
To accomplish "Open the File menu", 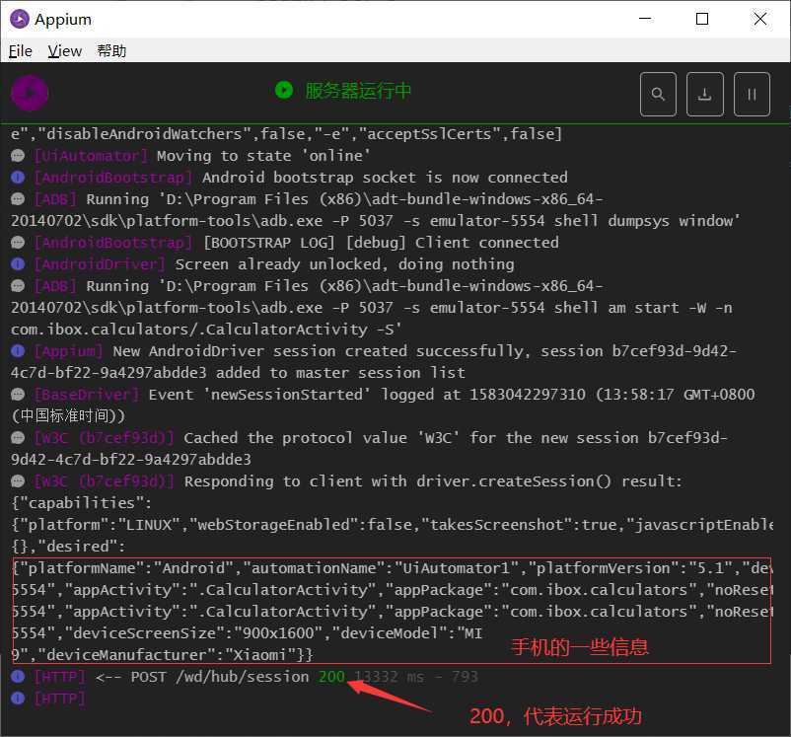I will [20, 51].
